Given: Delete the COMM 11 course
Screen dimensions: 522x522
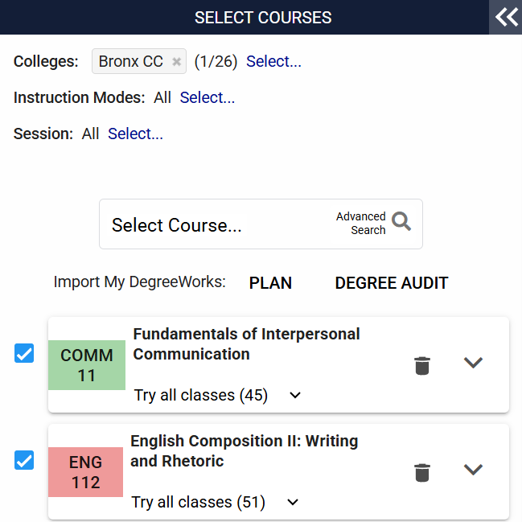Looking at the screenshot, I should [422, 365].
